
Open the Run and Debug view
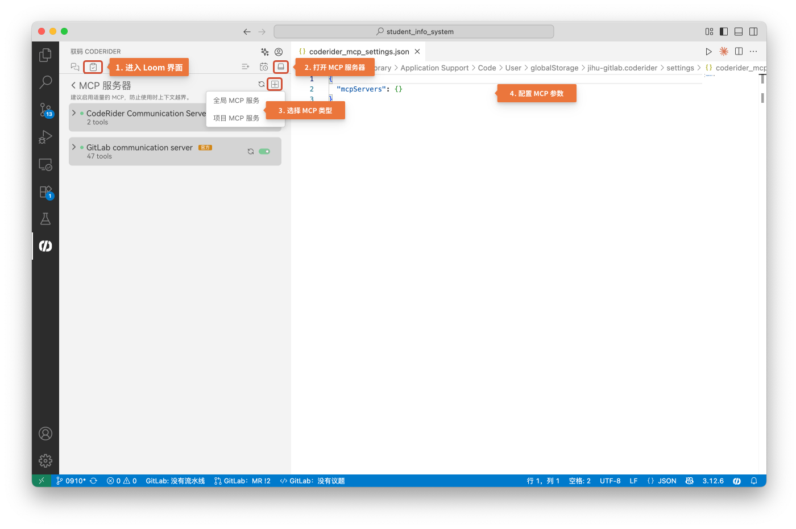[x=45, y=137]
